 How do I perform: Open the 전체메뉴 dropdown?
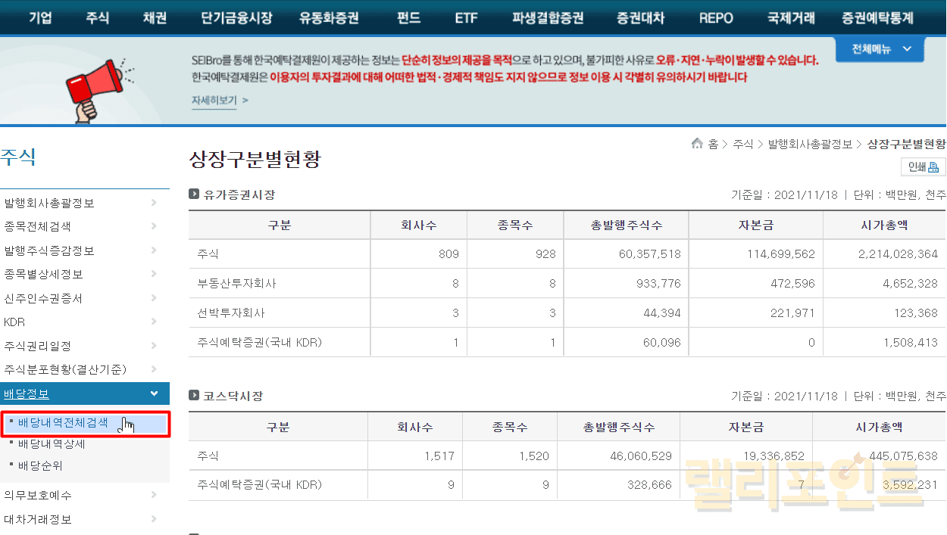(880, 49)
